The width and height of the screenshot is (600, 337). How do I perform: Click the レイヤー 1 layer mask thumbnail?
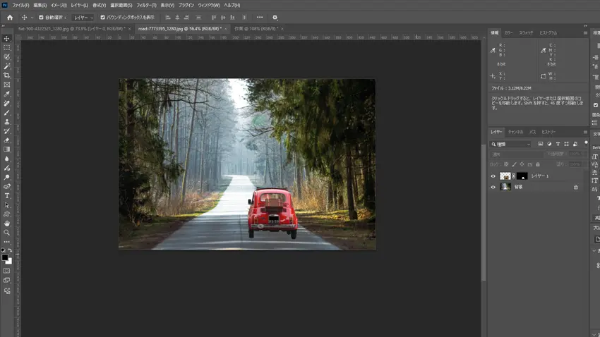pos(522,176)
